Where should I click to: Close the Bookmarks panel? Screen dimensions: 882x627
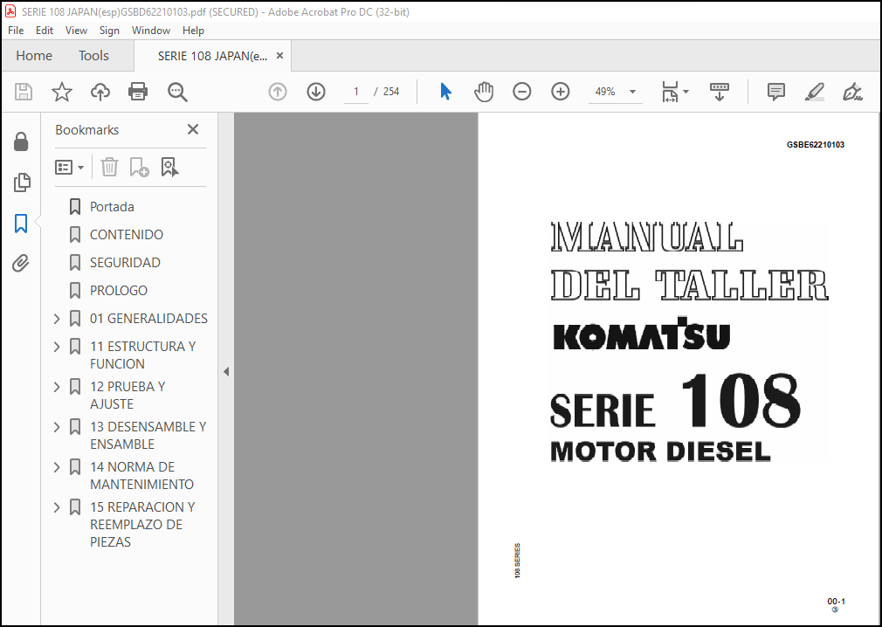coord(193,129)
